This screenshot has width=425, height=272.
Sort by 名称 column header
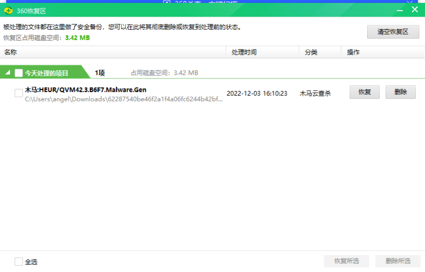(x=113, y=52)
